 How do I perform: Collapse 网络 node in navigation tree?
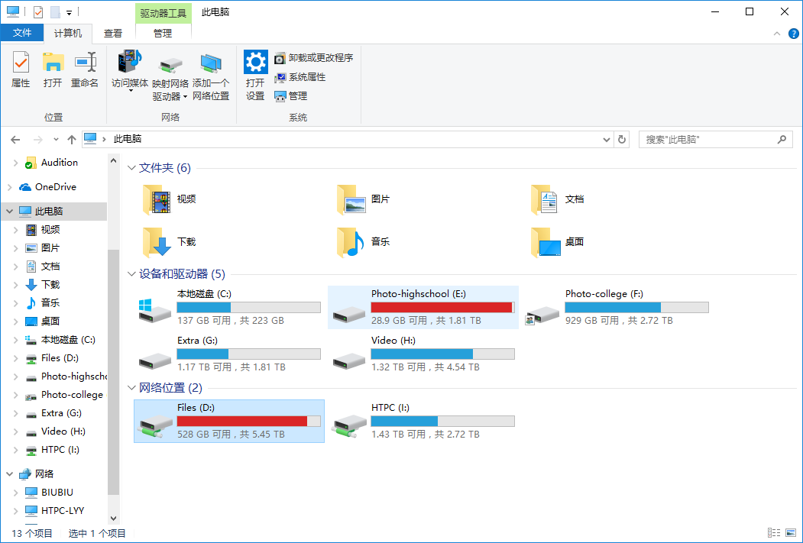9,474
